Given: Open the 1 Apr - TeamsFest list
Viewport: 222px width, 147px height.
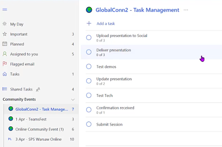Looking at the screenshot, I should pyautogui.click(x=41, y=119).
